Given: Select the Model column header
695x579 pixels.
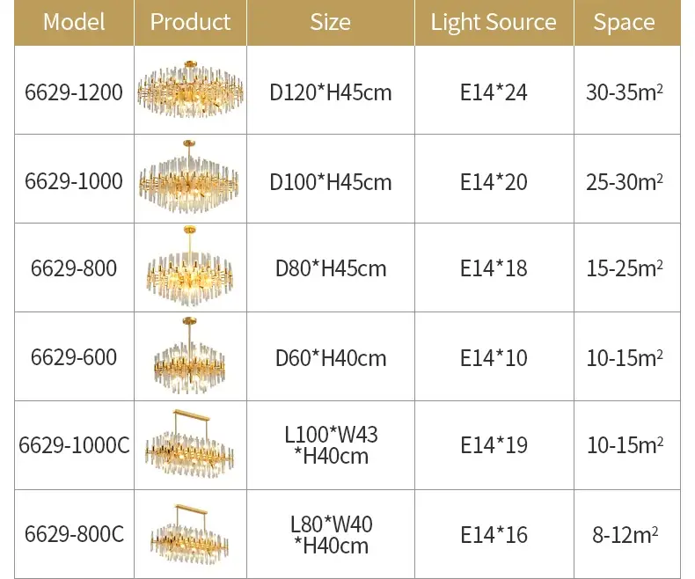Looking at the screenshot, I should pos(74,22).
